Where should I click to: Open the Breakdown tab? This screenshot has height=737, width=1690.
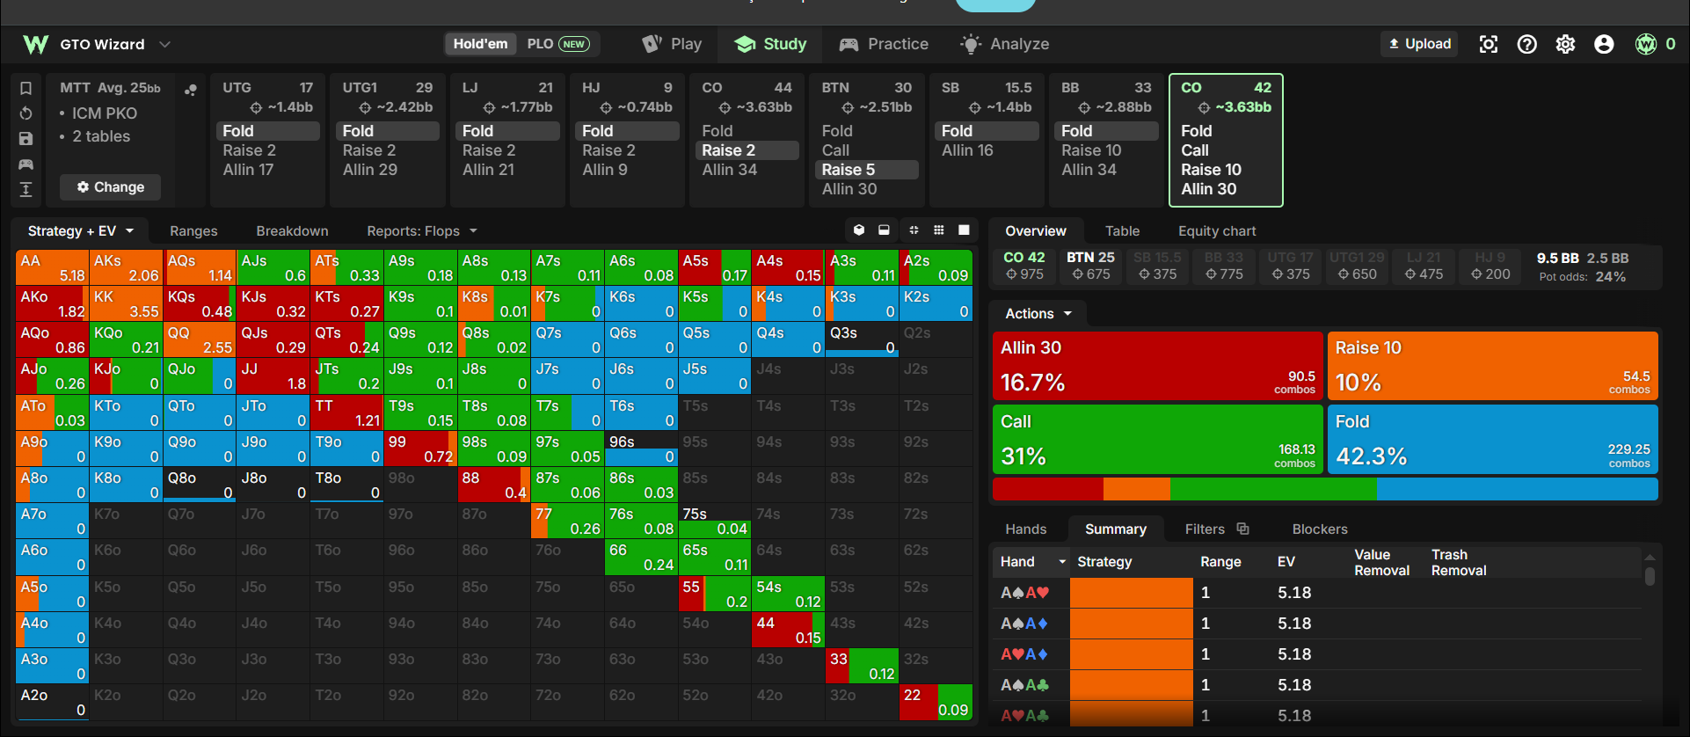coord(292,231)
